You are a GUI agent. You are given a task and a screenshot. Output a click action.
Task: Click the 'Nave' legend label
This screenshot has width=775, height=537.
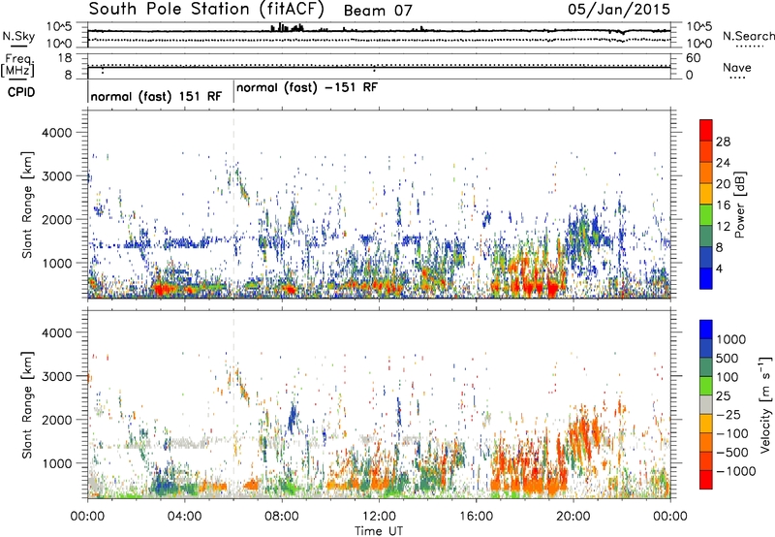[737, 67]
